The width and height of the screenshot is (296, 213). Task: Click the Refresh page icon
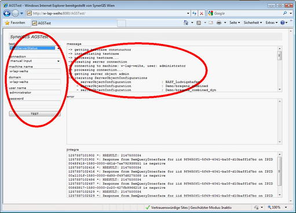point(194,13)
